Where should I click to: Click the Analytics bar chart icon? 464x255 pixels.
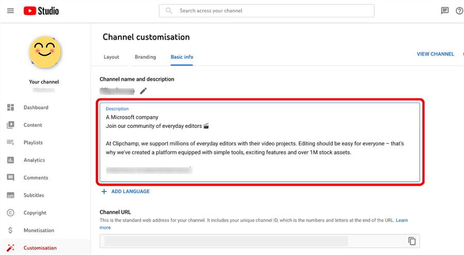(11, 160)
